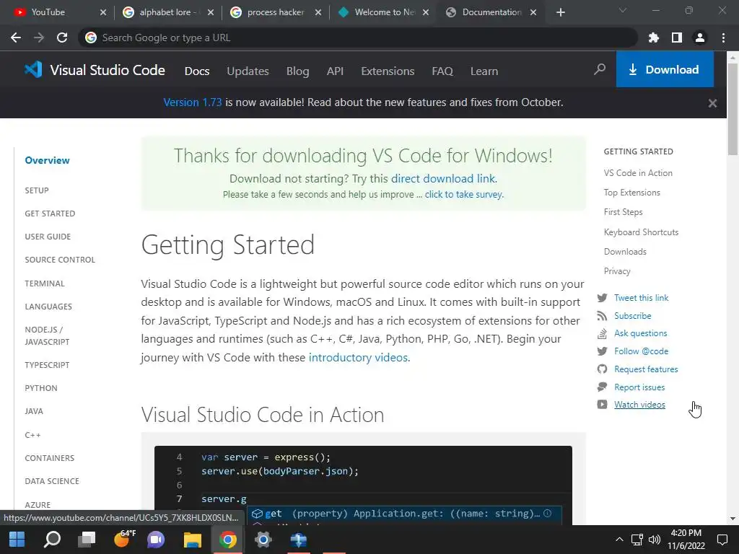
Task: Expand the USER GUIDE sidebar section
Action: point(48,237)
